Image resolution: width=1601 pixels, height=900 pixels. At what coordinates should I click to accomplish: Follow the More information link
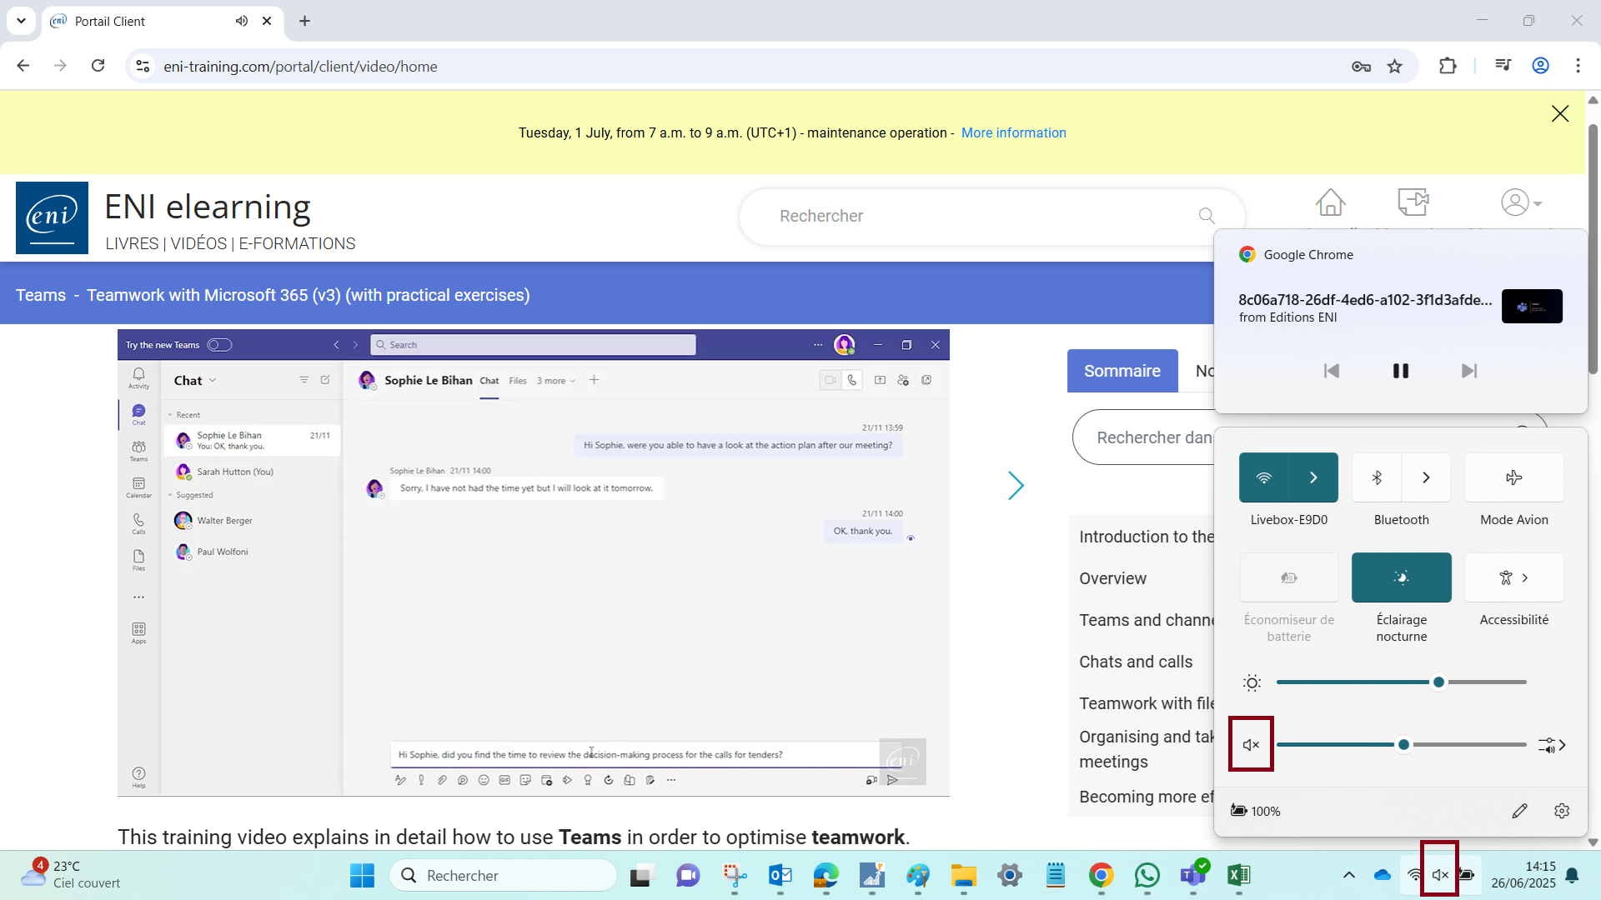1013,133
